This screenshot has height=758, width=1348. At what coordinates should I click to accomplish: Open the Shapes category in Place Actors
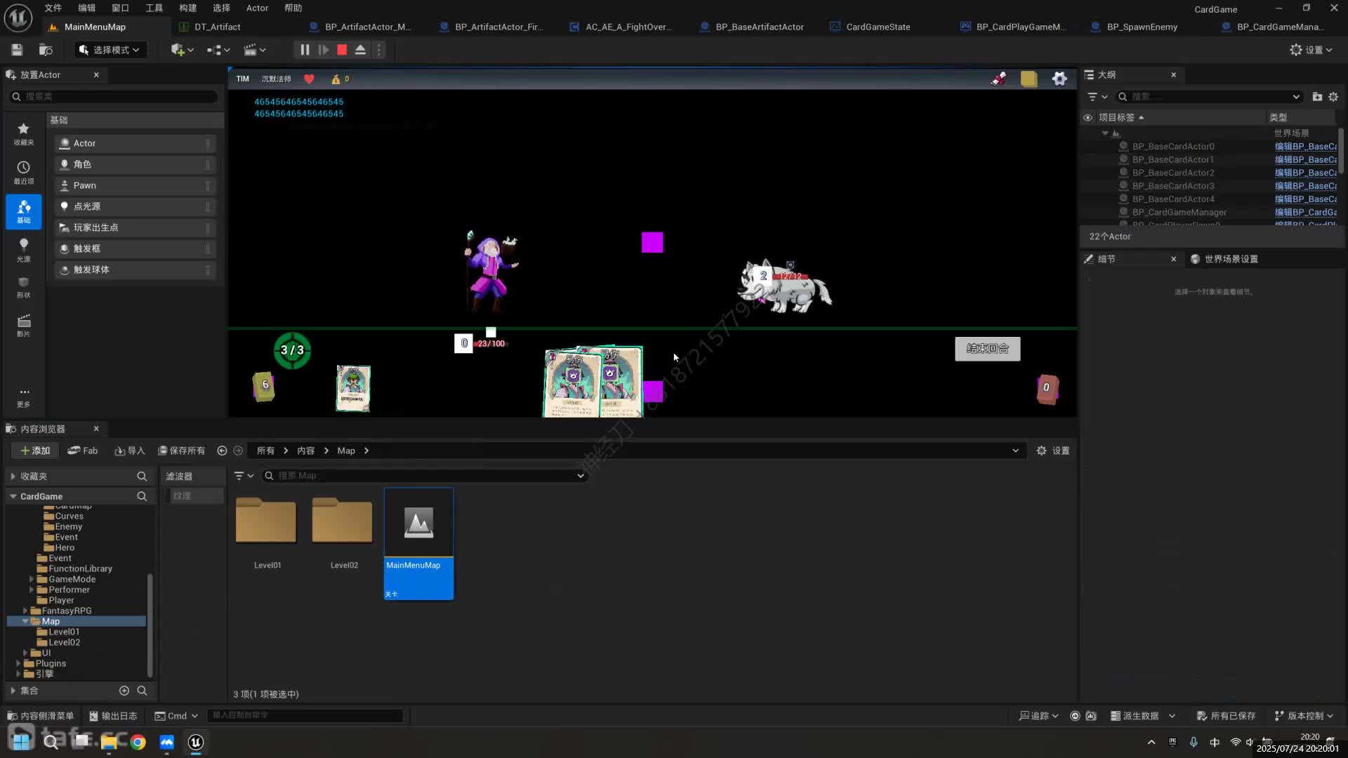coord(23,286)
